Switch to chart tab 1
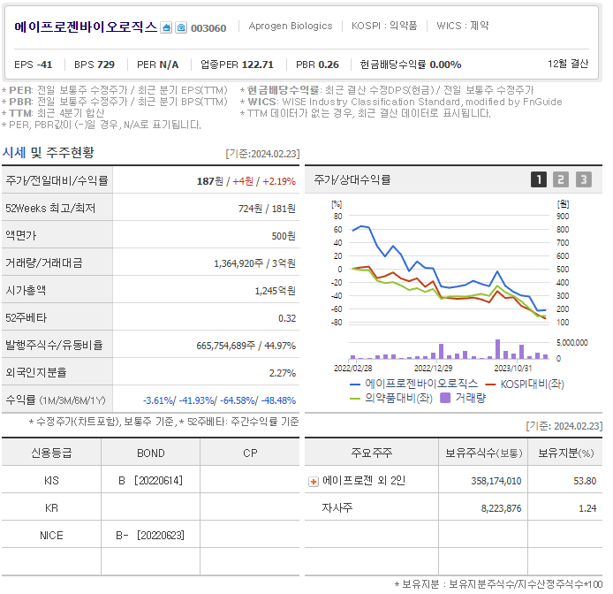 pyautogui.click(x=538, y=179)
